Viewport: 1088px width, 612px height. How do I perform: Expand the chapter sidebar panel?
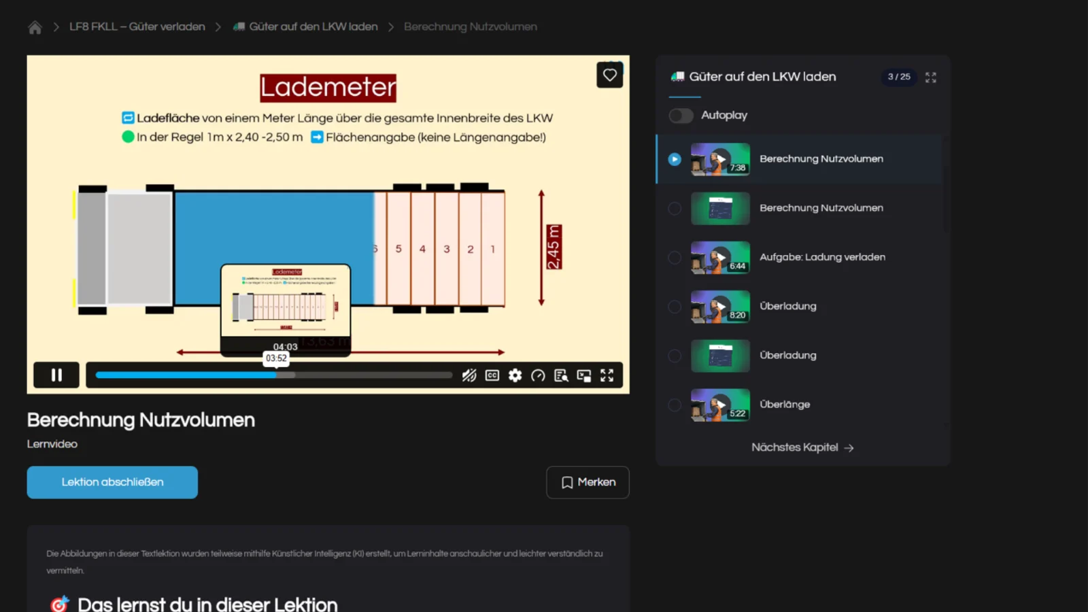931,78
